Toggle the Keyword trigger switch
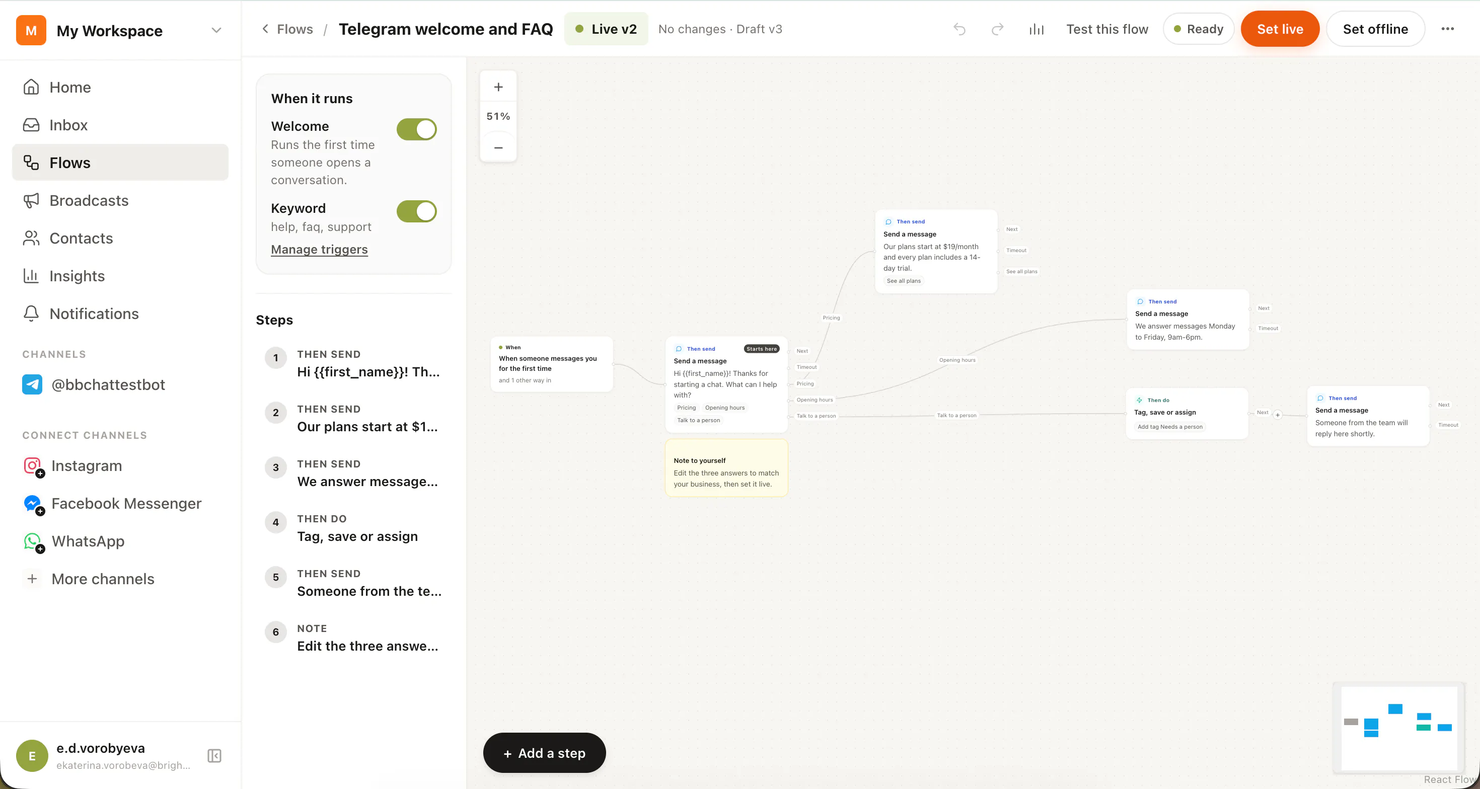 [416, 211]
